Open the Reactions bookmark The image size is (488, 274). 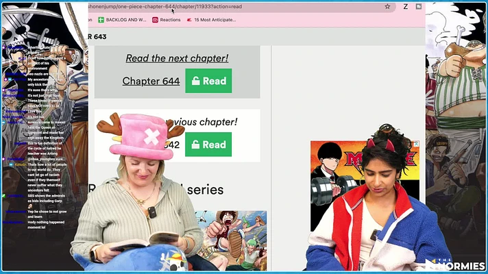pyautogui.click(x=166, y=20)
